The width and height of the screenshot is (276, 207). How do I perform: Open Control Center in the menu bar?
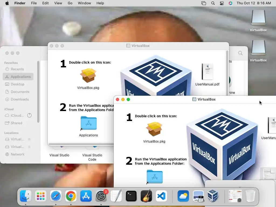(x=222, y=3)
